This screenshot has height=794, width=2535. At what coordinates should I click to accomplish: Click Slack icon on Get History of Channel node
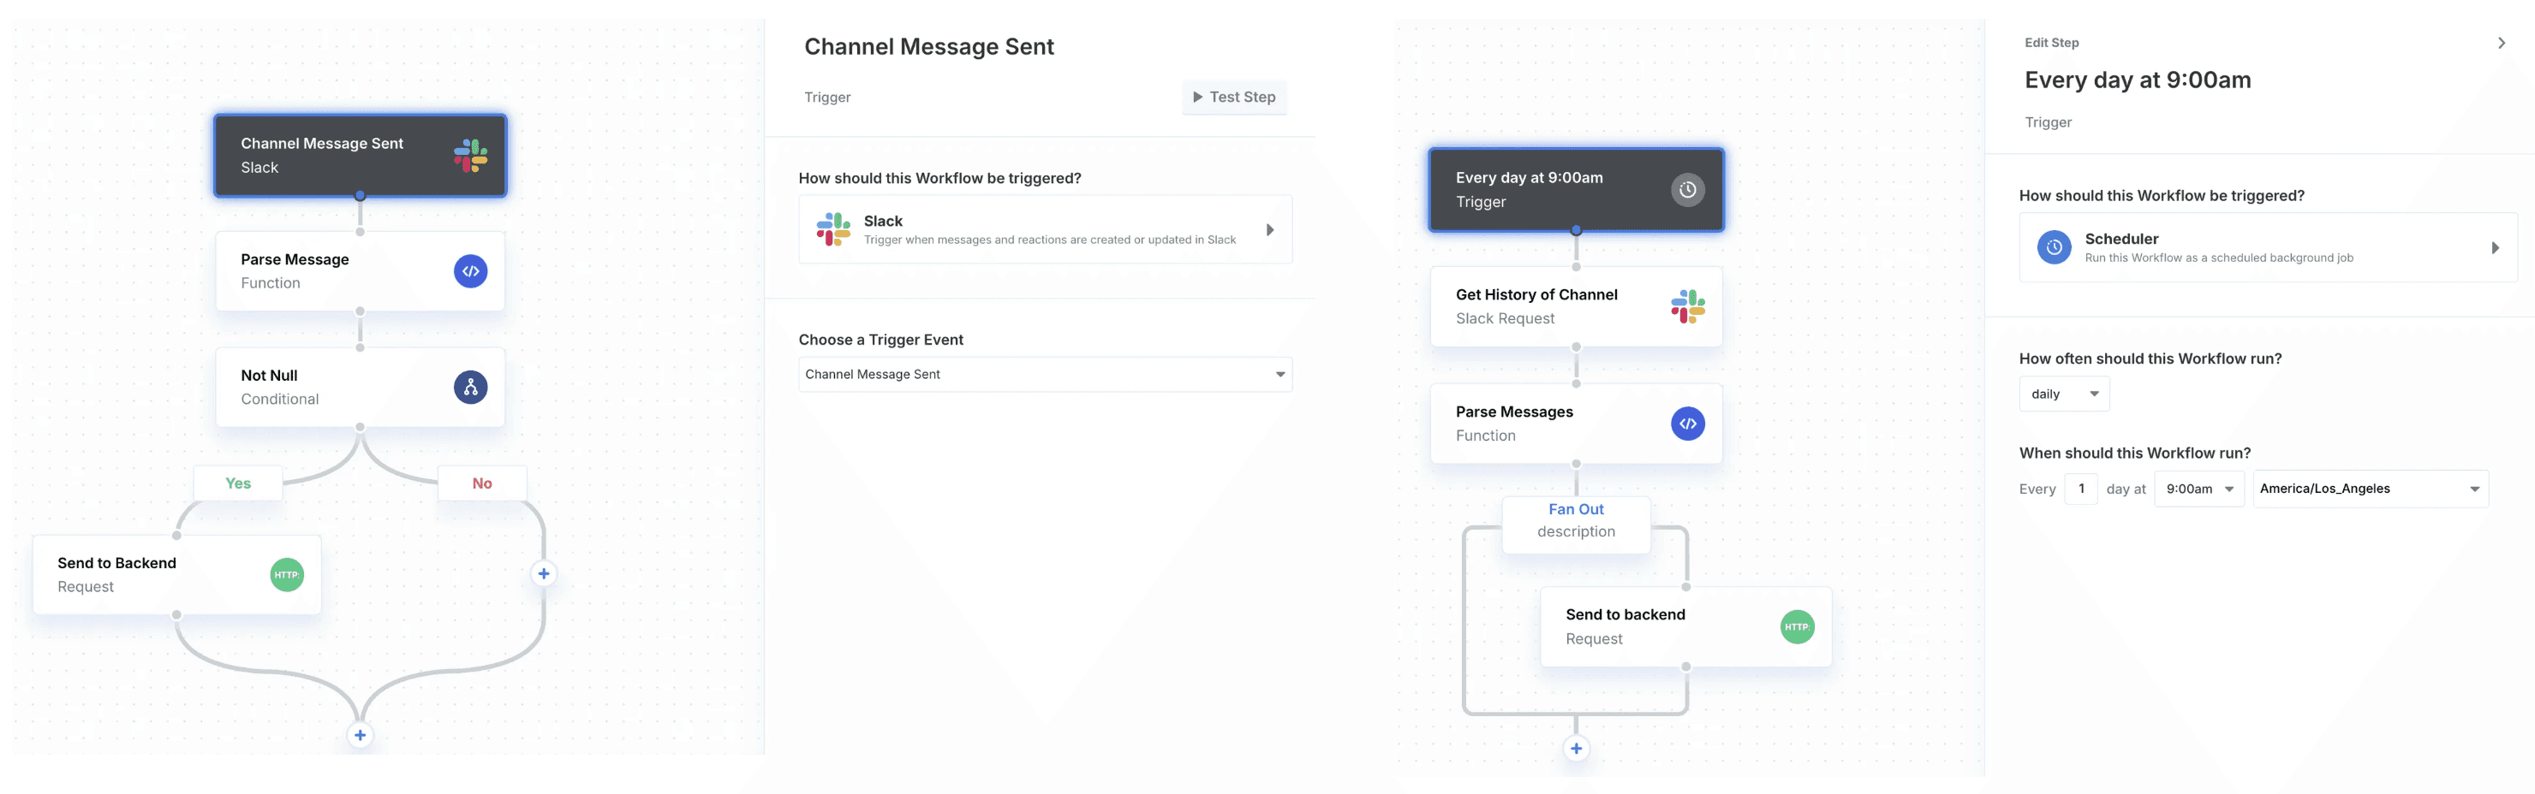[1687, 306]
